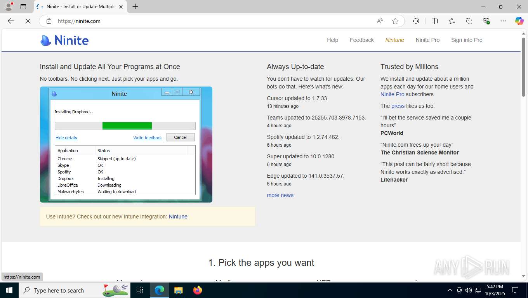Open Task View on taskbar
The width and height of the screenshot is (528, 298).
click(x=140, y=290)
